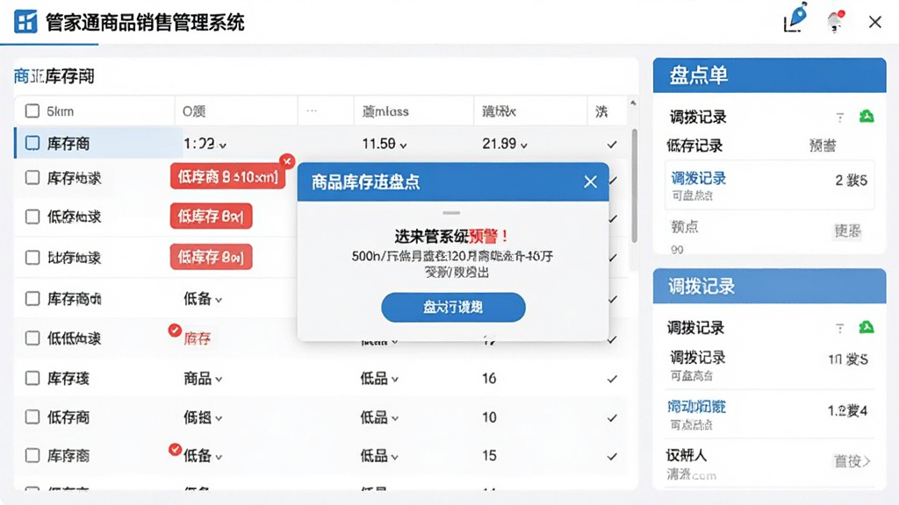
Task: Click the popup drag handle bar
Action: pos(451,213)
